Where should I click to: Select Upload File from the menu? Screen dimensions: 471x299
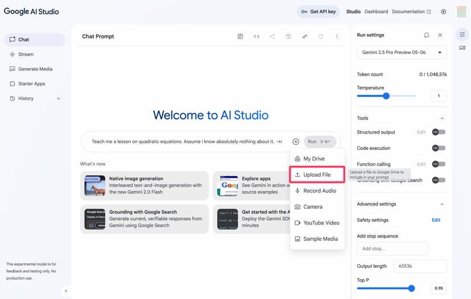(317, 175)
